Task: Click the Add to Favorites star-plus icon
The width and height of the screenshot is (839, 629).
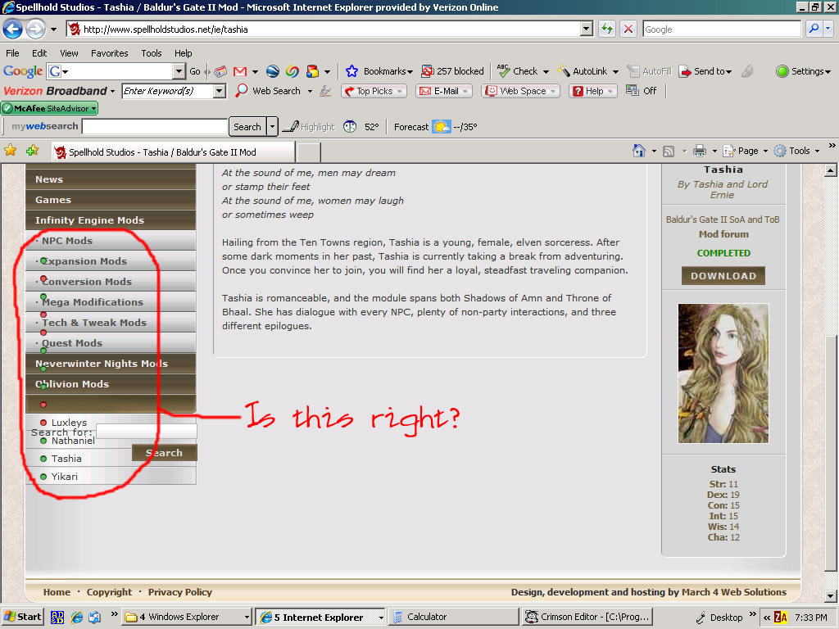Action: [x=33, y=151]
